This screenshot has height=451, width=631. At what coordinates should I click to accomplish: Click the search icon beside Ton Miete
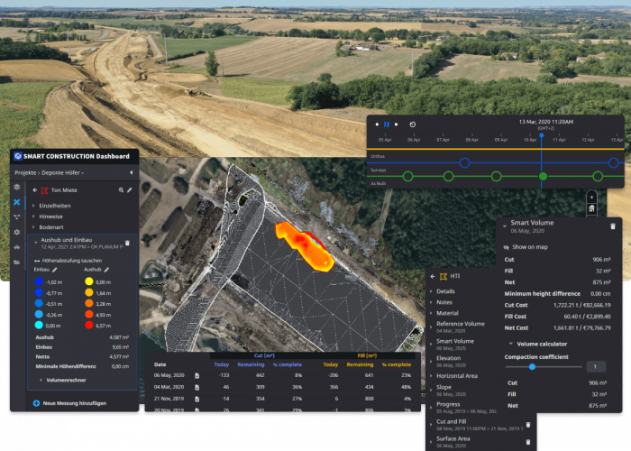121,190
